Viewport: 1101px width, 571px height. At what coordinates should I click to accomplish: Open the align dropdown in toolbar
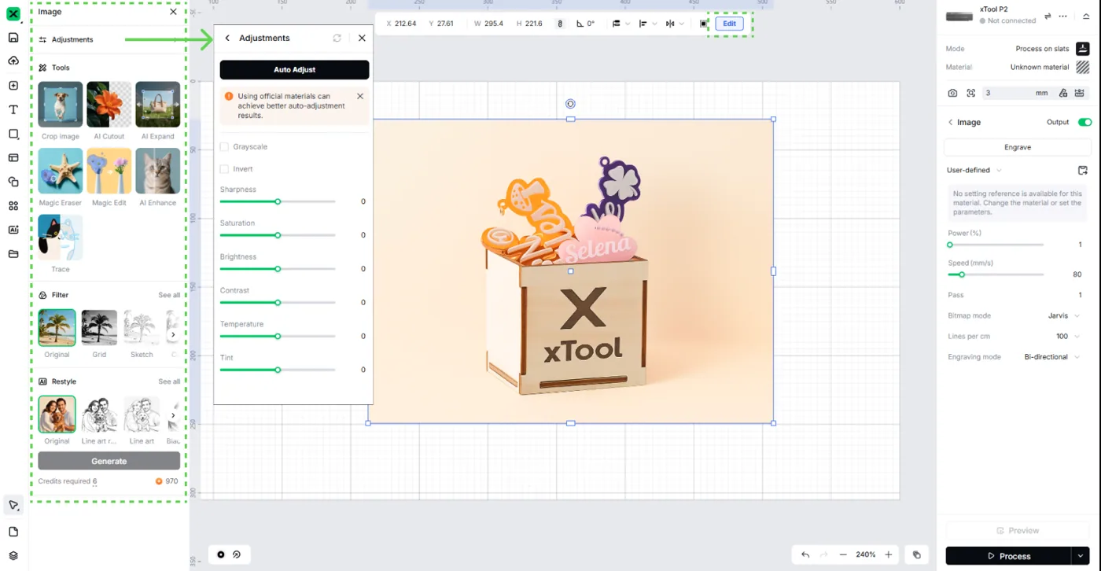648,24
